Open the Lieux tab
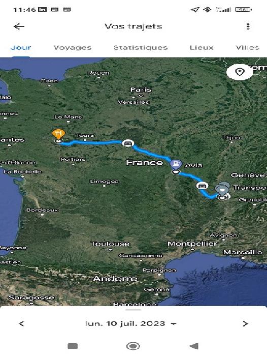267x356 pixels. pyautogui.click(x=202, y=48)
